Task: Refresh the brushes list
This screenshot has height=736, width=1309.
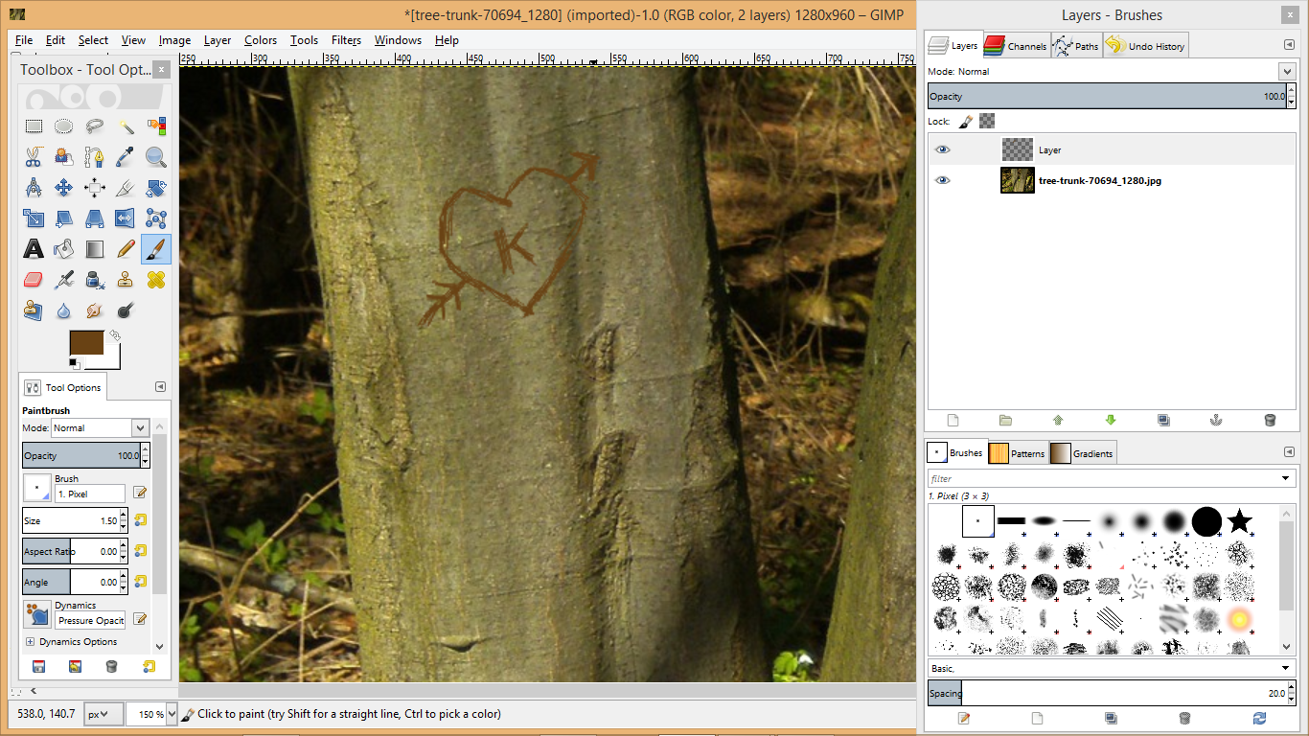Action: tap(1259, 718)
